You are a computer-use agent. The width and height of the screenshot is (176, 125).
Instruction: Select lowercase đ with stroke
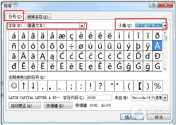[x=14, y=66]
